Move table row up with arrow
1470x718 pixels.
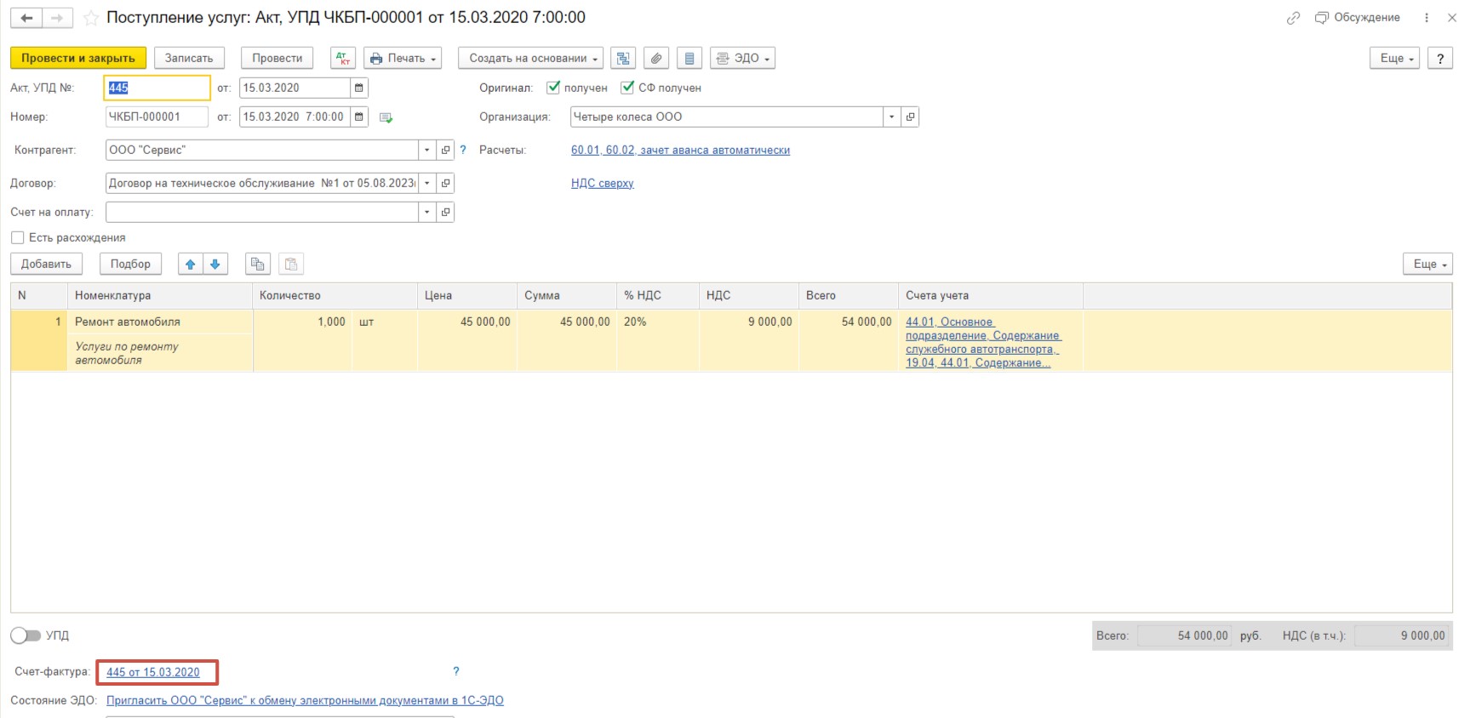click(x=191, y=264)
